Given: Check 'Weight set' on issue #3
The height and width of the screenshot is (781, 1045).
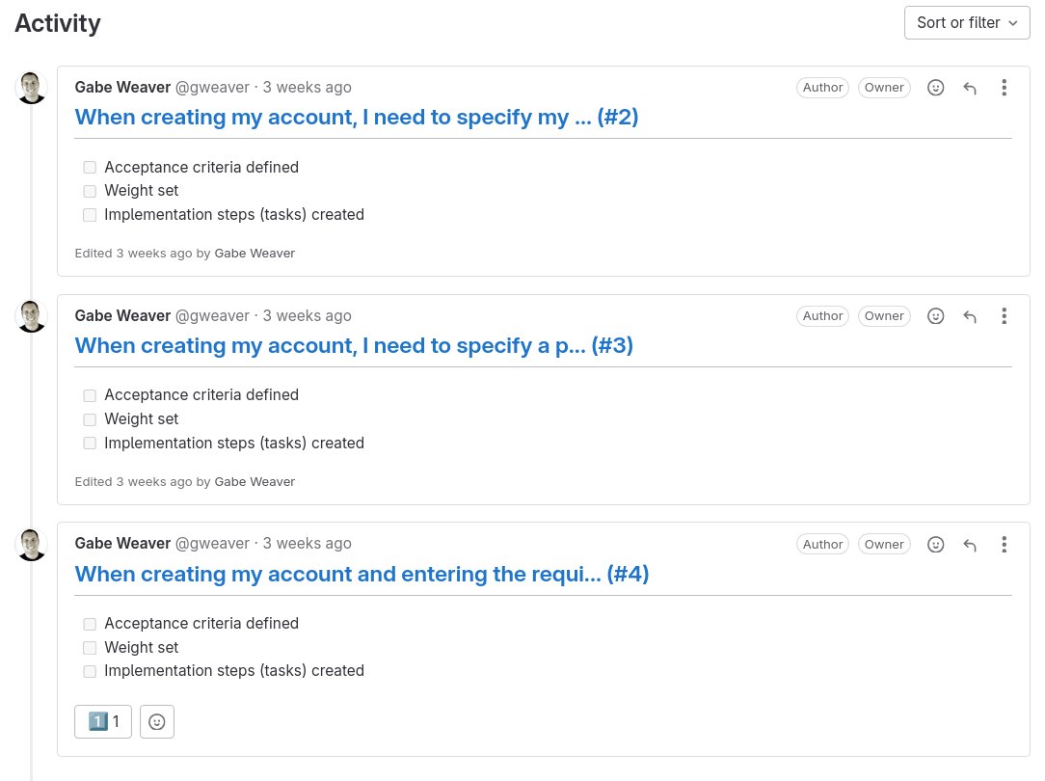Looking at the screenshot, I should coord(90,419).
